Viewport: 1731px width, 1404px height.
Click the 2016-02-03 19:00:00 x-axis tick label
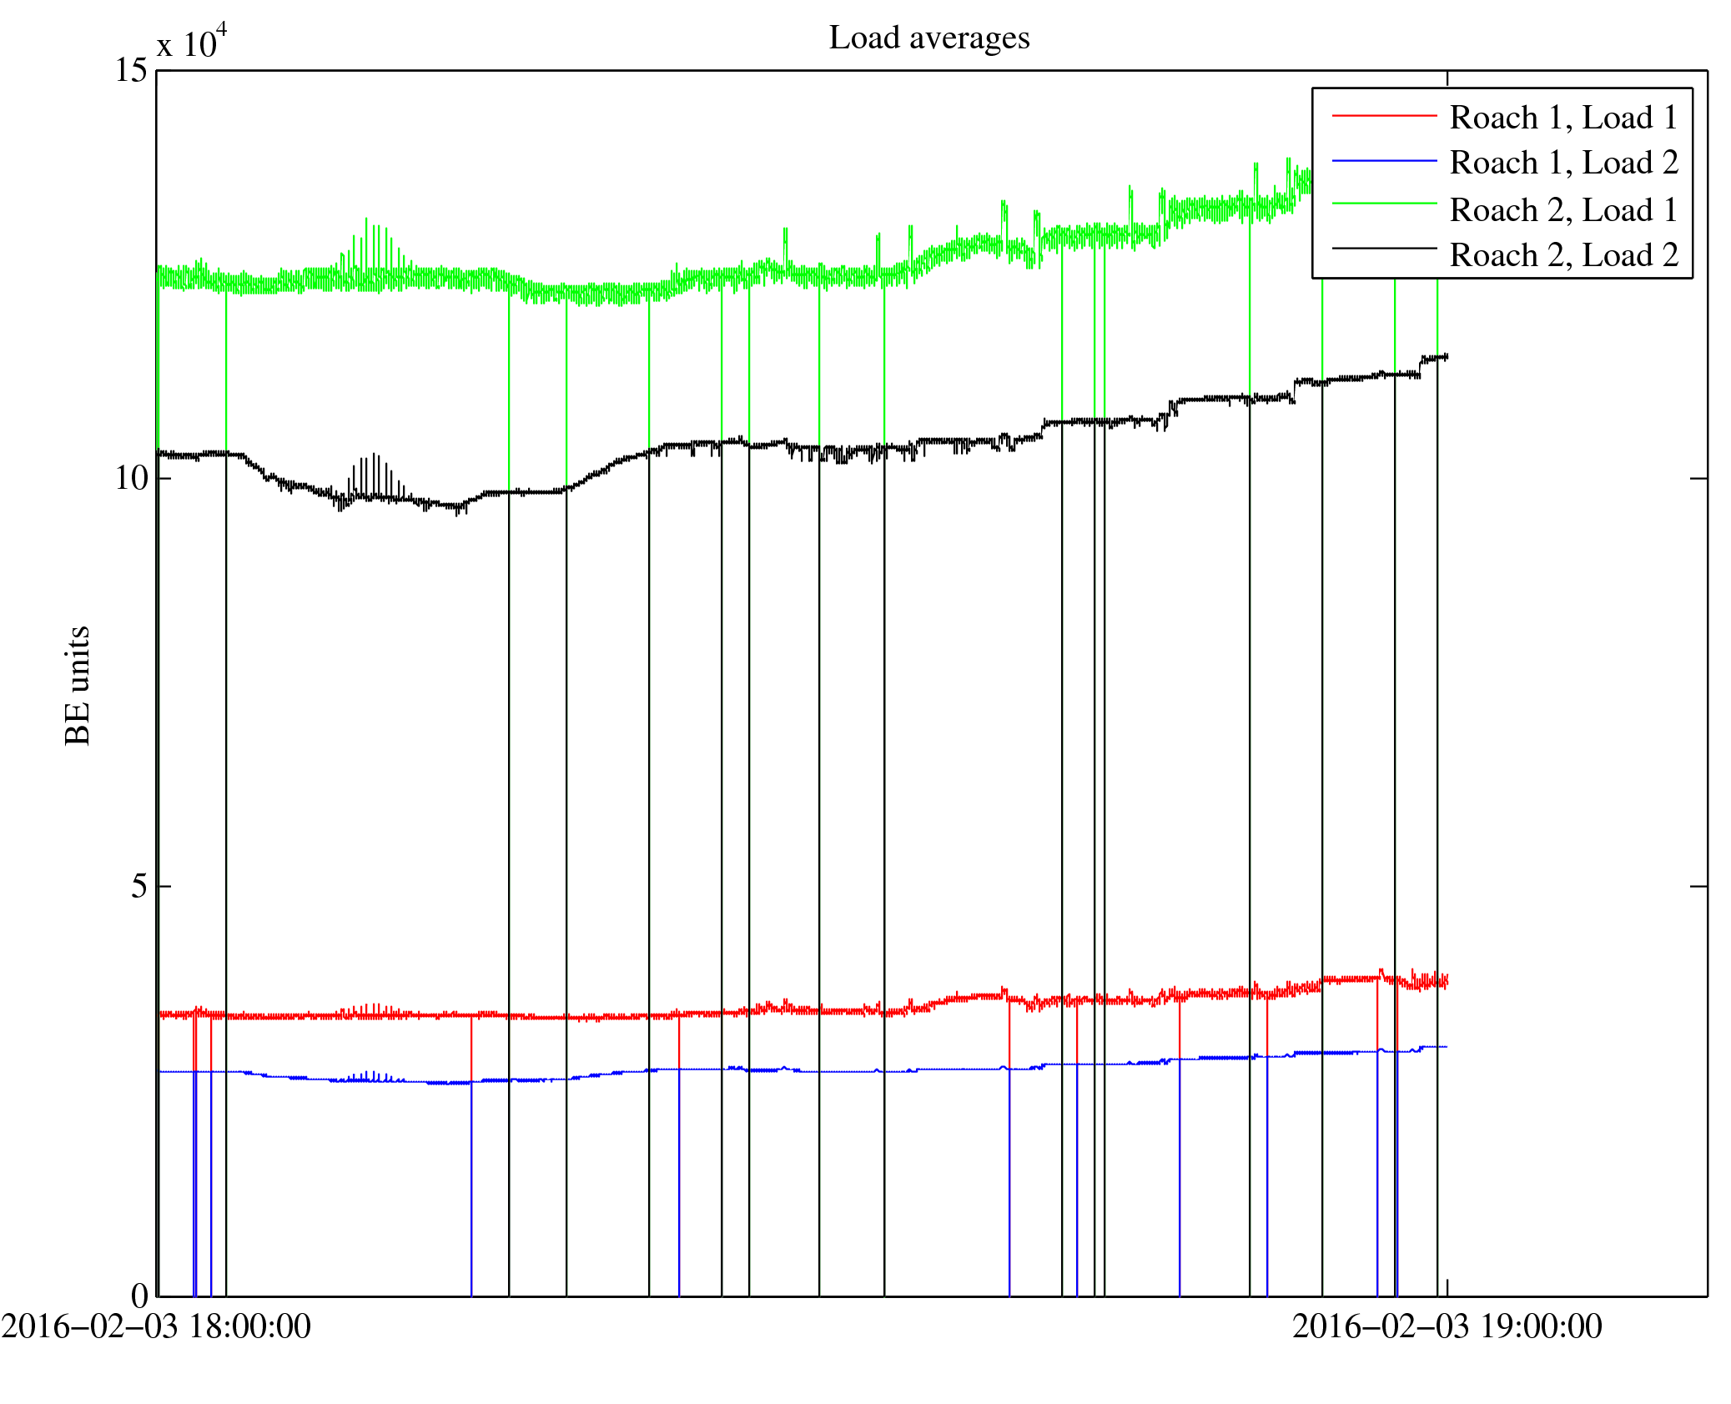tap(1447, 1326)
